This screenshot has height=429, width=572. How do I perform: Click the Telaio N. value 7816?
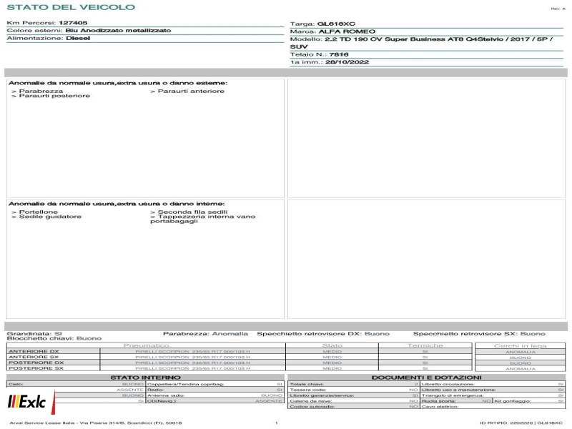click(339, 54)
